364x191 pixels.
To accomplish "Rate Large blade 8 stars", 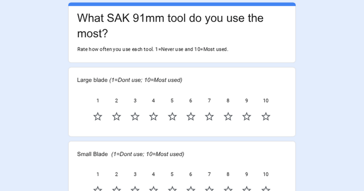I will (228, 117).
